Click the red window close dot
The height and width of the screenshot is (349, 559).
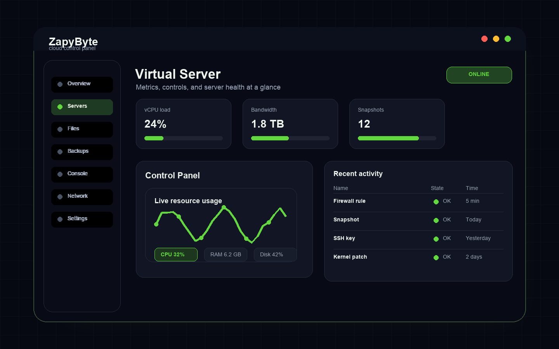click(x=484, y=39)
